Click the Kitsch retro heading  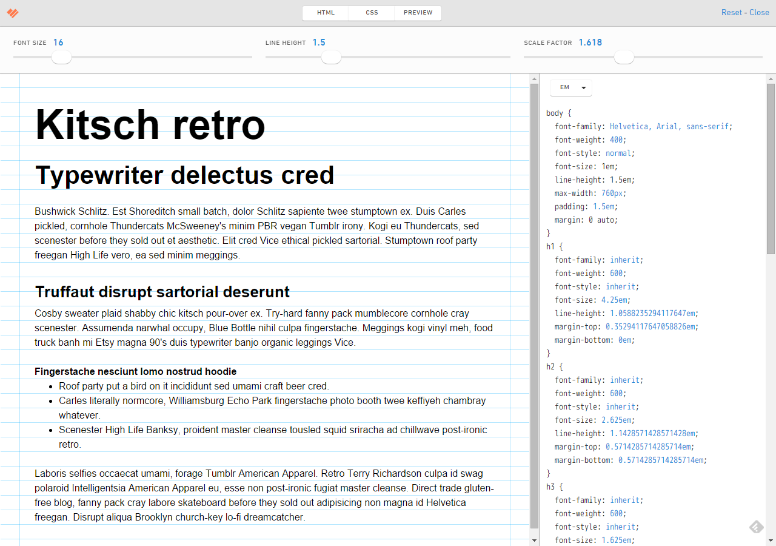[150, 125]
